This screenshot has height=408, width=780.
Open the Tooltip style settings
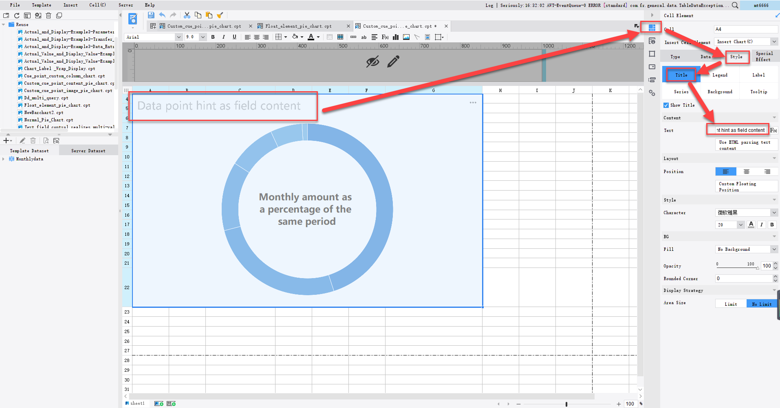point(758,92)
